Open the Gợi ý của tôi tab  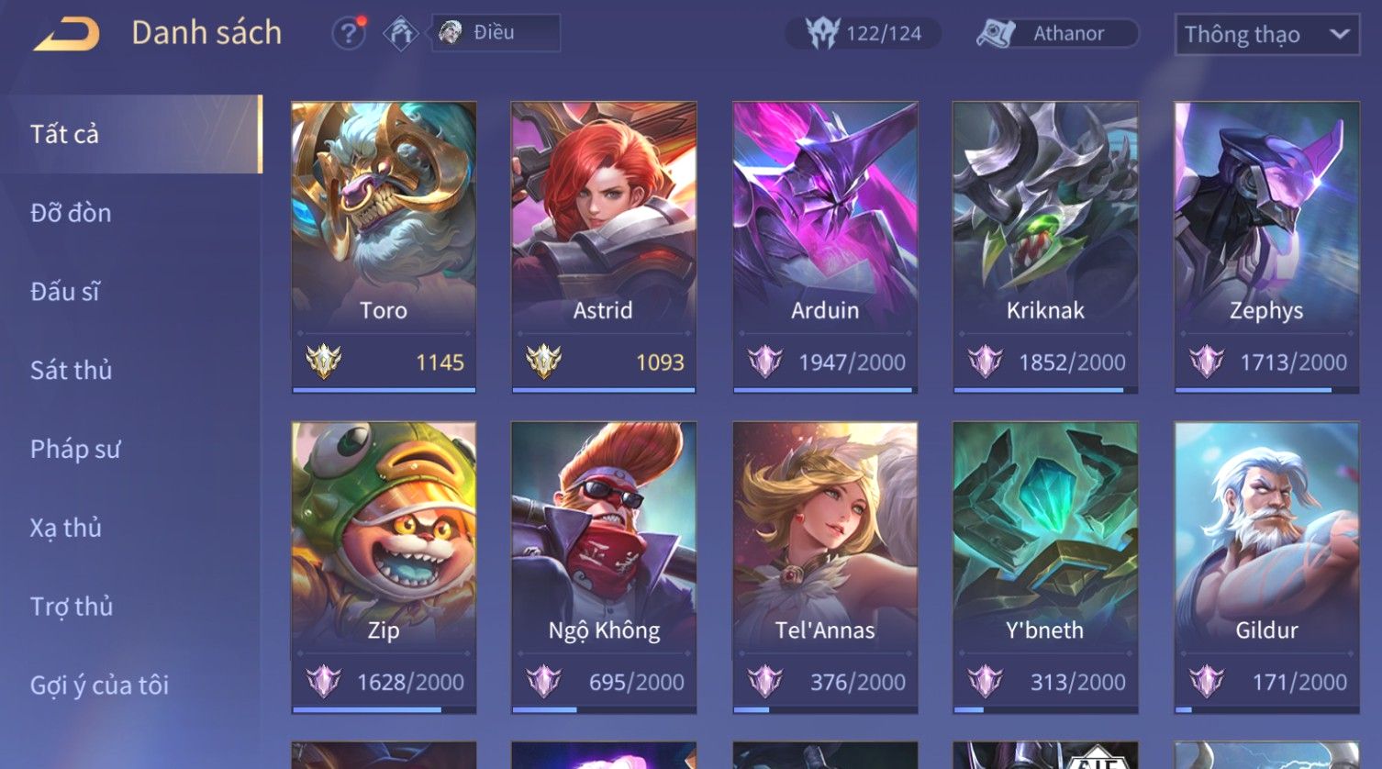coord(99,685)
